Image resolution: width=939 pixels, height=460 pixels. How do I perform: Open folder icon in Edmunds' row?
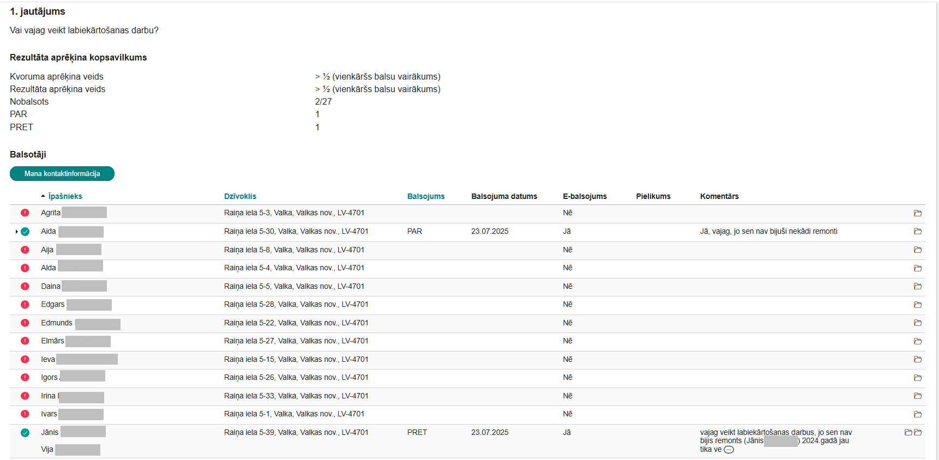pos(918,323)
